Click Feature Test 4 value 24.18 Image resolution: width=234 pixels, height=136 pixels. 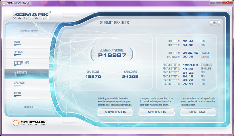188,76
